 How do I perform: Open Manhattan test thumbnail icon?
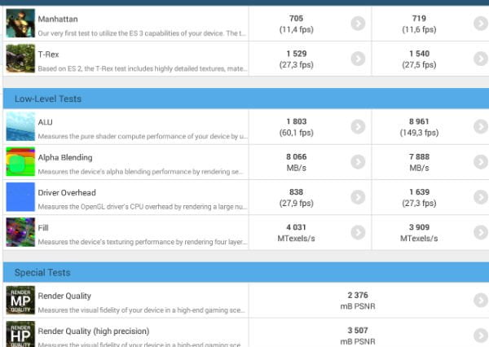20,23
